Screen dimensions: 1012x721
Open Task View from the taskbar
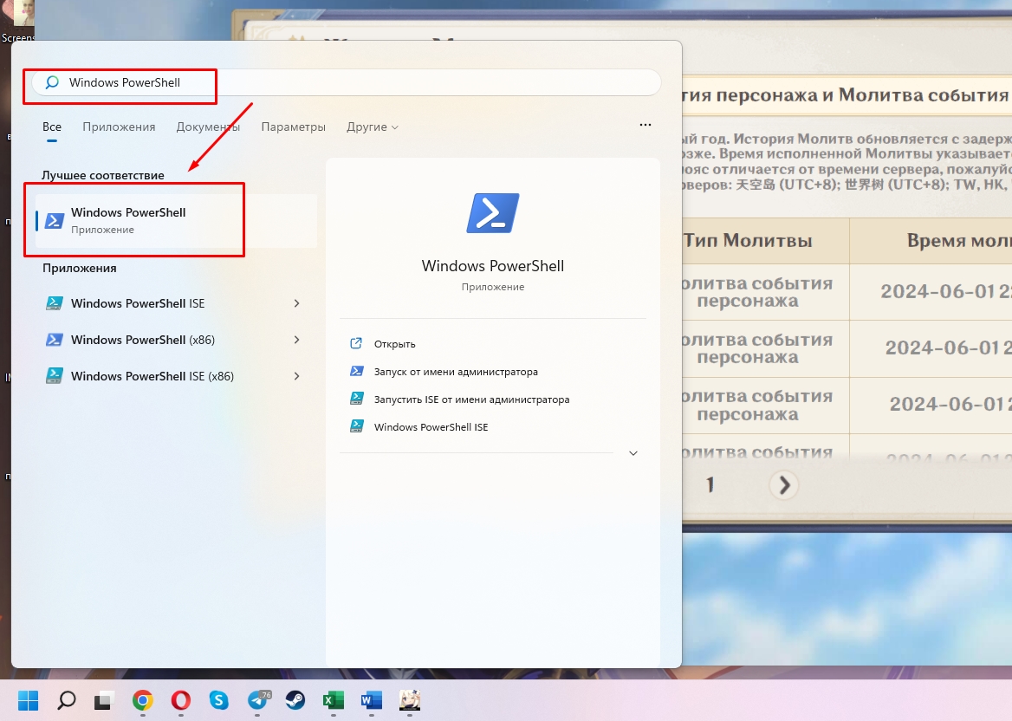click(105, 700)
